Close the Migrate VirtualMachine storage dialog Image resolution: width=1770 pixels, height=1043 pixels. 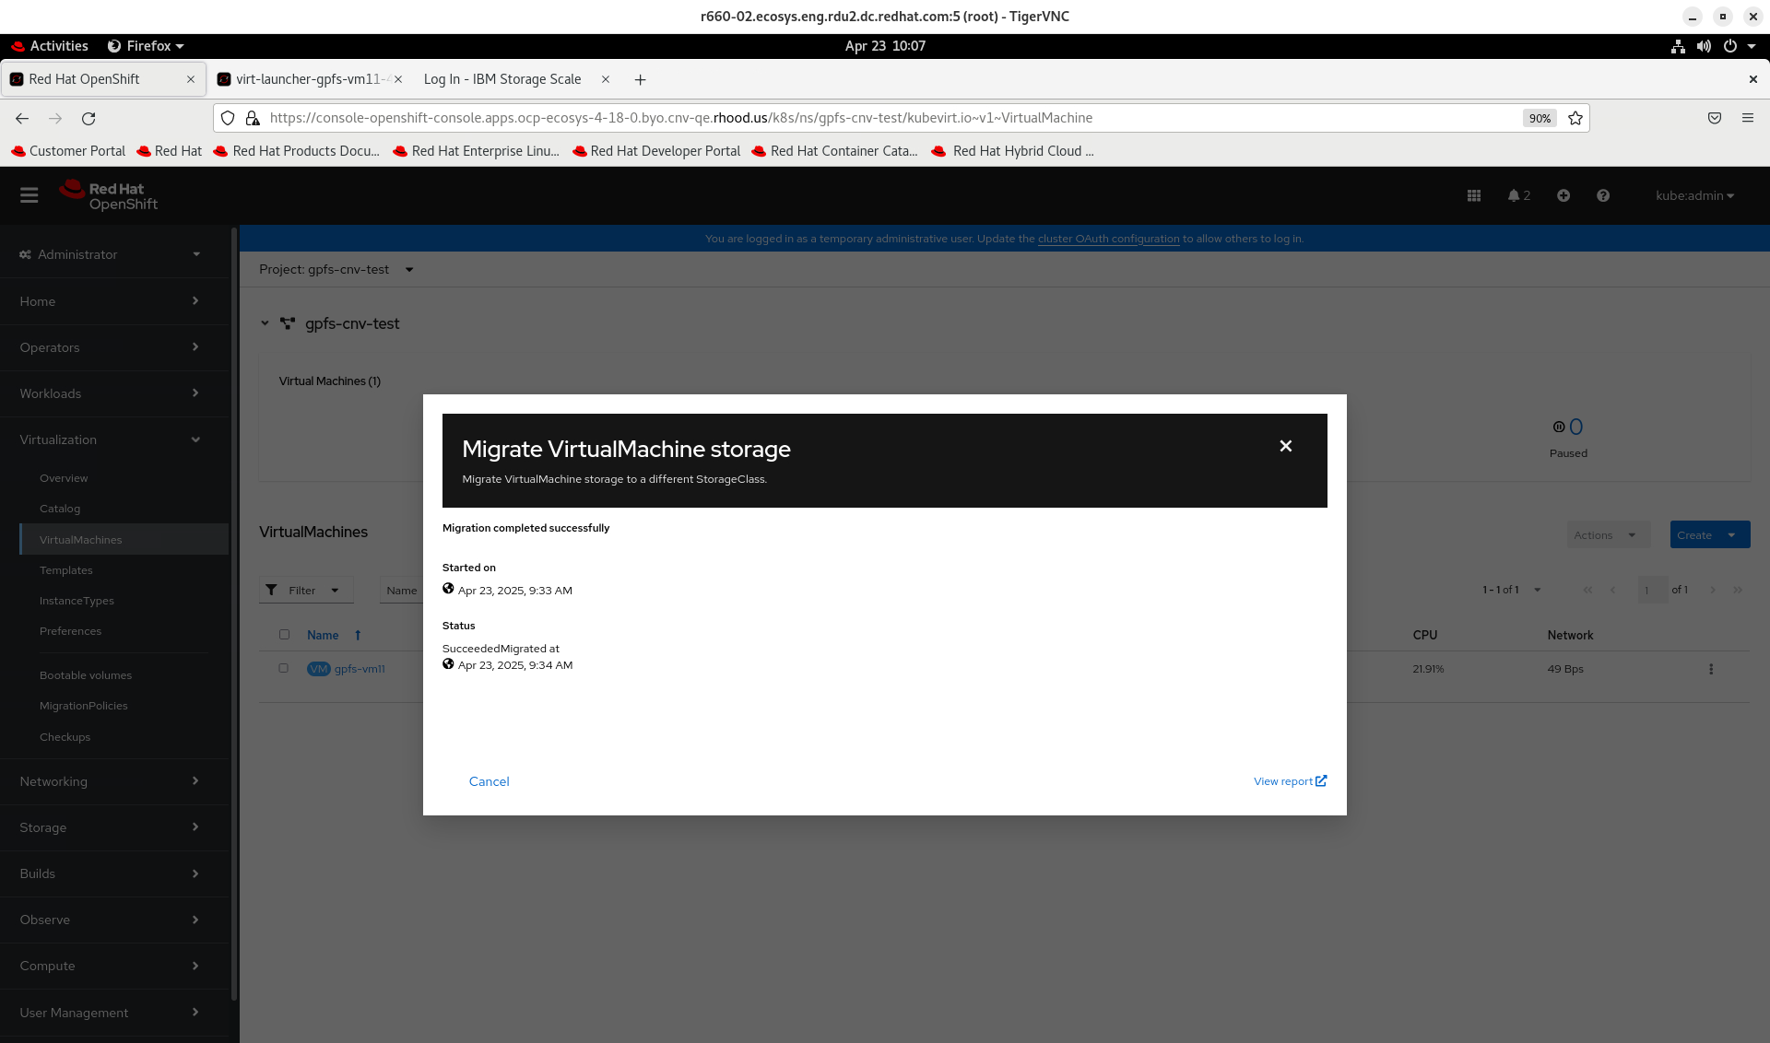tap(1285, 446)
